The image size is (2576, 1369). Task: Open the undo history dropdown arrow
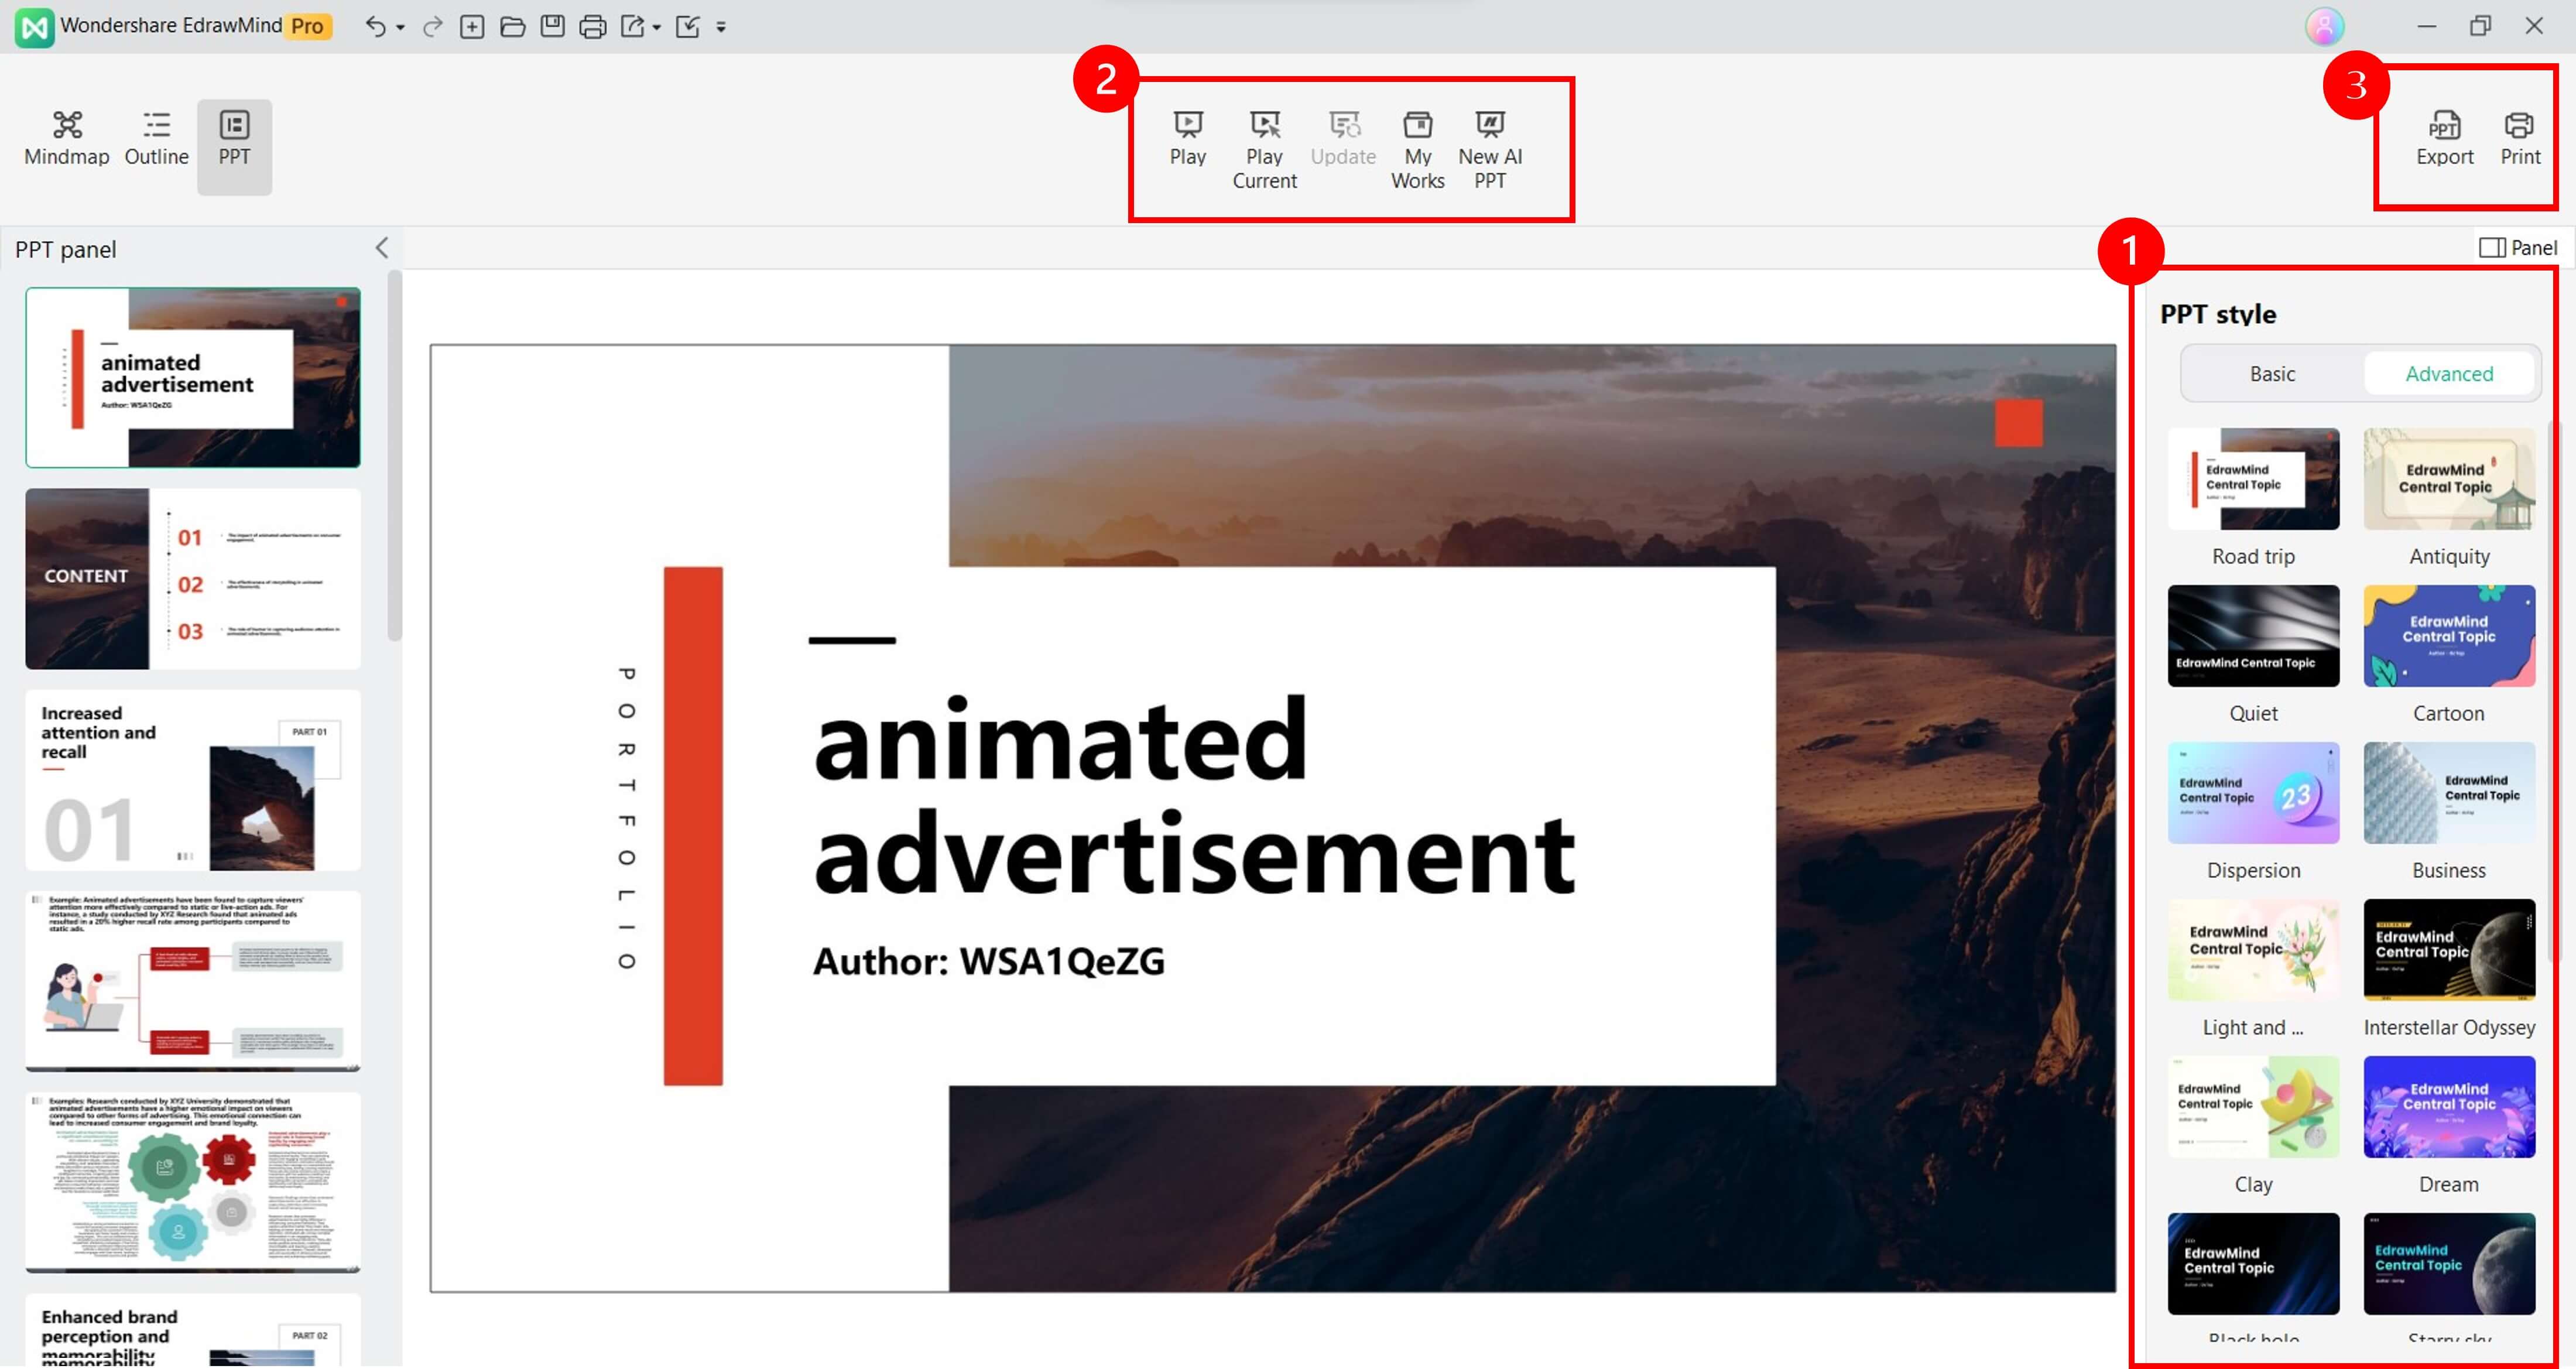[400, 28]
